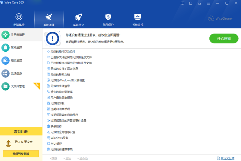Open the 系统监视 system monitor icon

tap(138, 20)
